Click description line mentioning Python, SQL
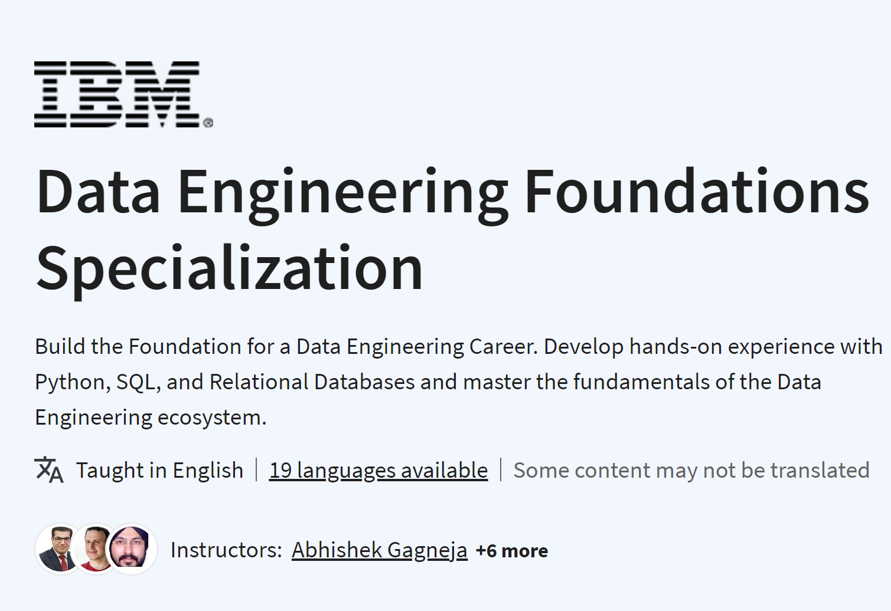This screenshot has height=611, width=891. point(428,382)
